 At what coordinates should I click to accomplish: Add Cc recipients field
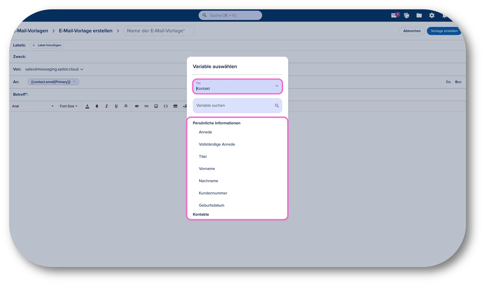coord(448,82)
